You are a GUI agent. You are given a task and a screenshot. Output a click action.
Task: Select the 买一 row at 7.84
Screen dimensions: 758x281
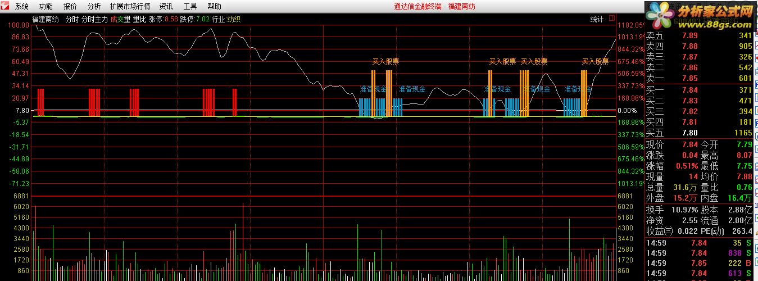(x=700, y=90)
